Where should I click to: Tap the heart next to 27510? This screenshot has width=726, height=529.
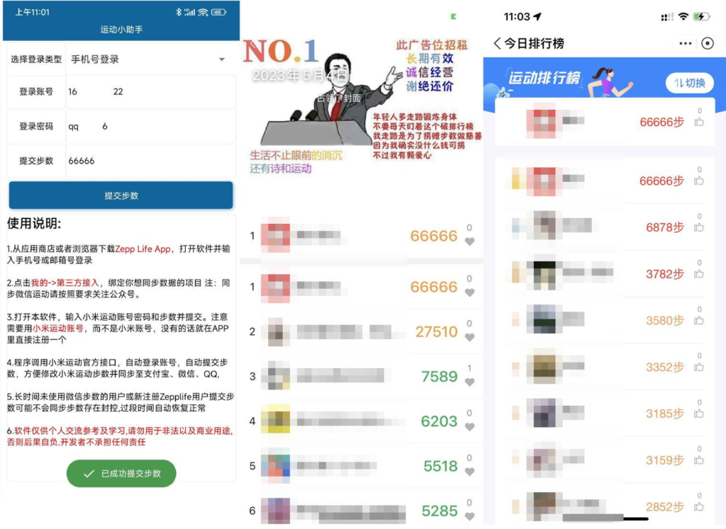coord(469,337)
